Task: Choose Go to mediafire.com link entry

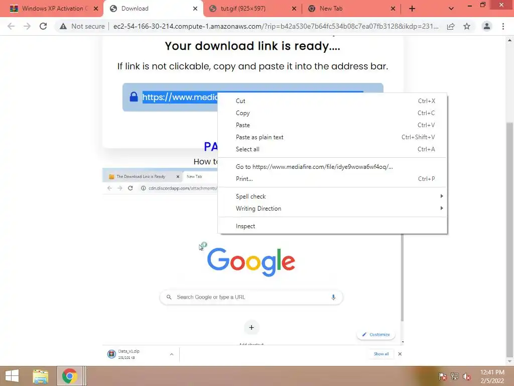Action: (x=332, y=167)
